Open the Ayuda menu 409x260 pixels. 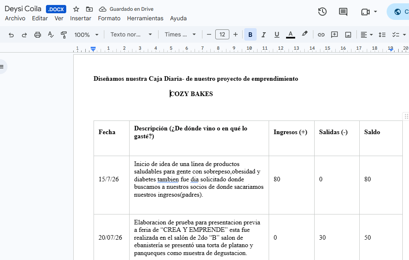tap(178, 18)
